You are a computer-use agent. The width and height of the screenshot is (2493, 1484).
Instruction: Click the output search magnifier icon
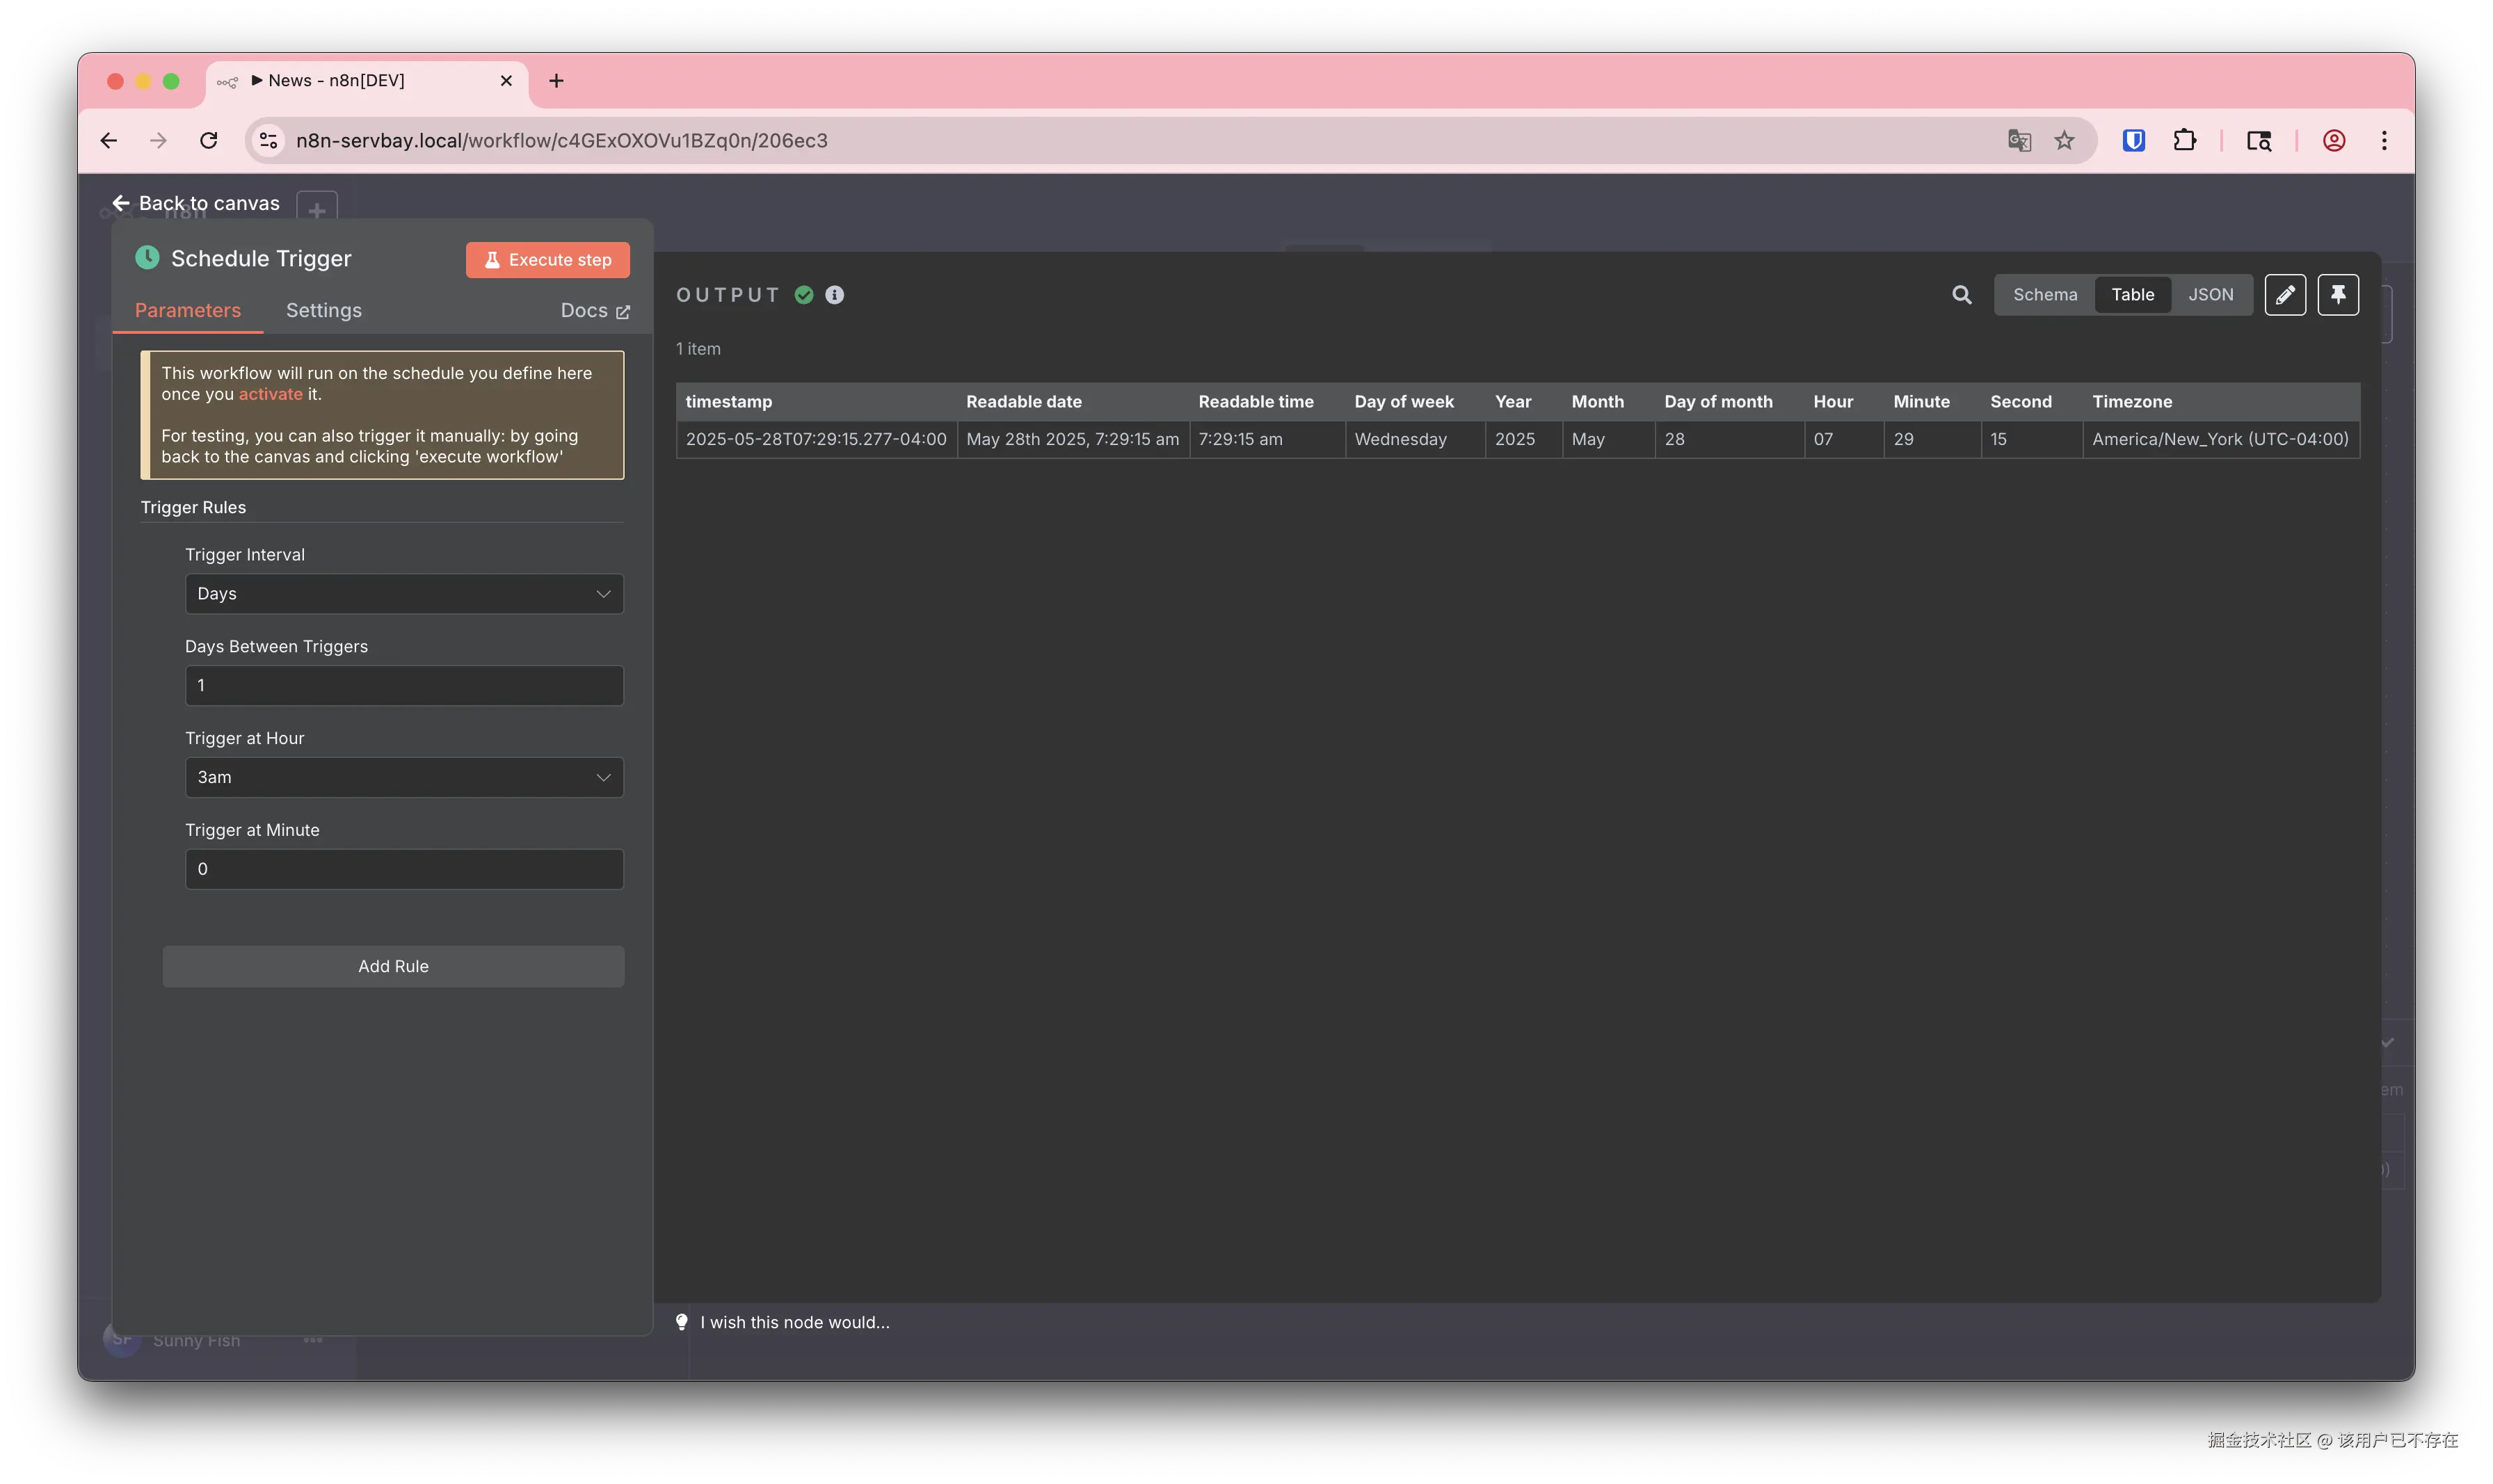tap(1961, 295)
